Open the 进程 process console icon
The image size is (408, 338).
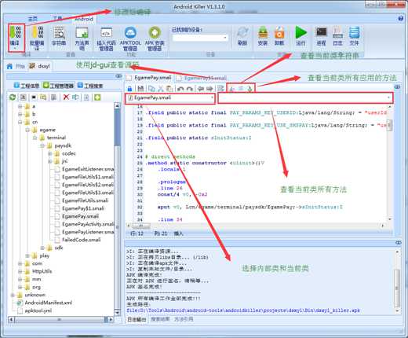click(x=322, y=36)
